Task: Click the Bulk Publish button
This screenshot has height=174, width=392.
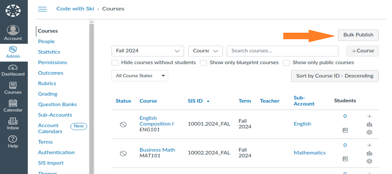Action: pyautogui.click(x=358, y=35)
